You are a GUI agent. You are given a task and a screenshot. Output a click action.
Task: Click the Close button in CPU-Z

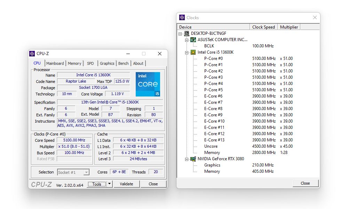(153, 184)
